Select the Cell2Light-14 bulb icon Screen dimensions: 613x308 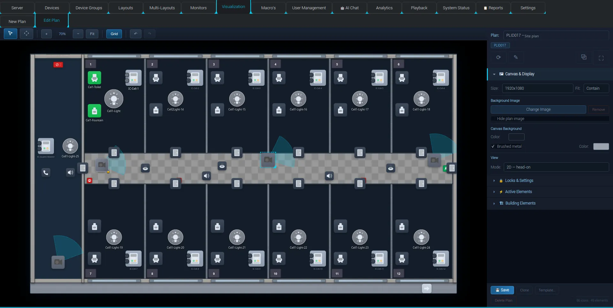click(x=176, y=99)
